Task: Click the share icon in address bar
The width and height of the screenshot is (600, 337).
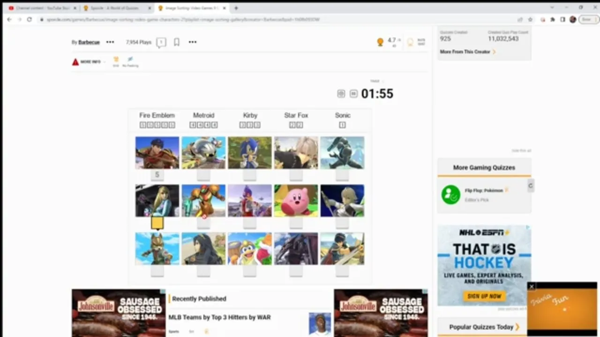Action: point(520,19)
